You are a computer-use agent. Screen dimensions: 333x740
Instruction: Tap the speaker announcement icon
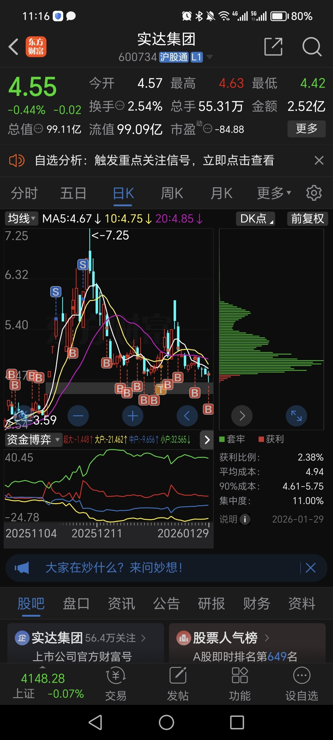[x=17, y=161]
